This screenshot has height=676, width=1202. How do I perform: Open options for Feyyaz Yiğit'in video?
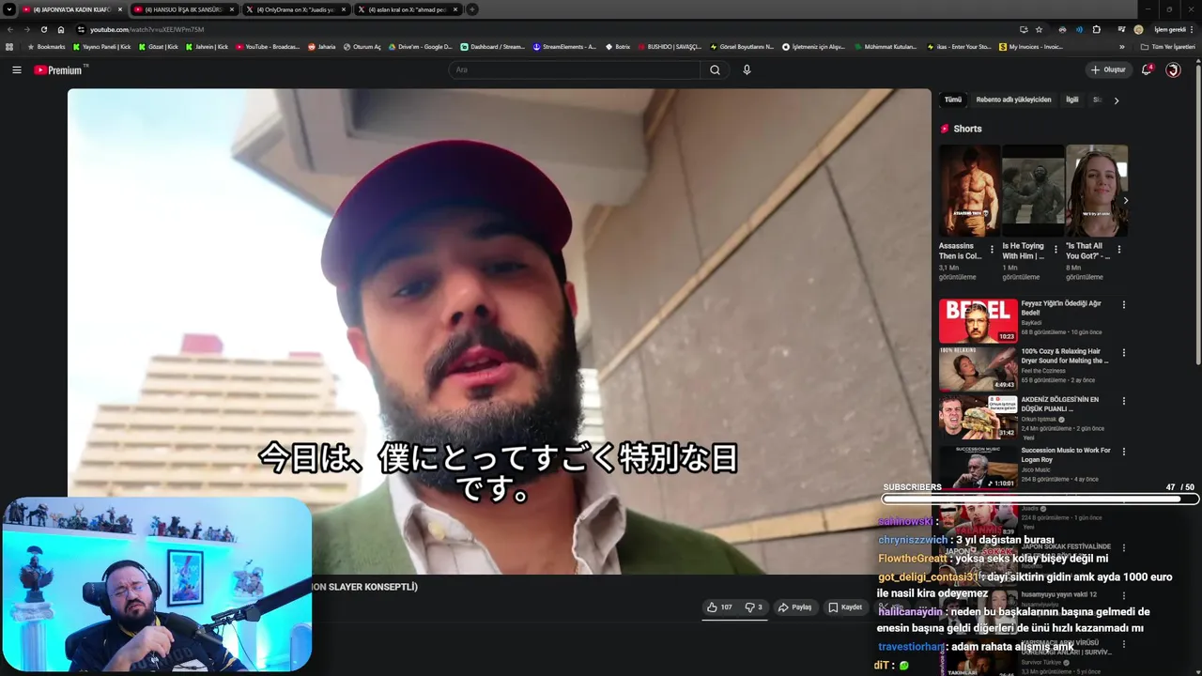pyautogui.click(x=1123, y=304)
